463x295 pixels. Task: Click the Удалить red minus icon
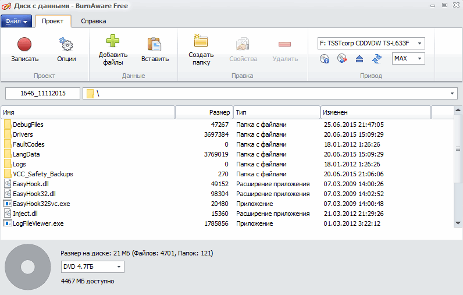tap(285, 44)
